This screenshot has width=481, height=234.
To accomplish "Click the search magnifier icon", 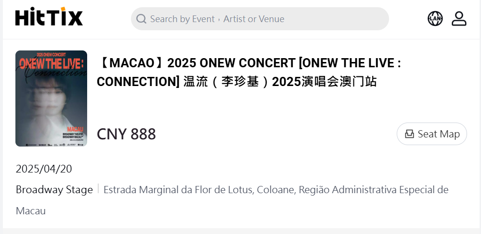I will tap(141, 19).
